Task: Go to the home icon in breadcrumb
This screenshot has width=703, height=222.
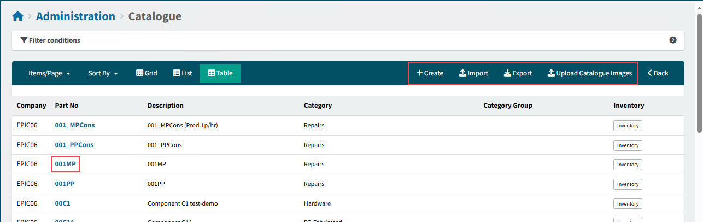Action: point(17,16)
